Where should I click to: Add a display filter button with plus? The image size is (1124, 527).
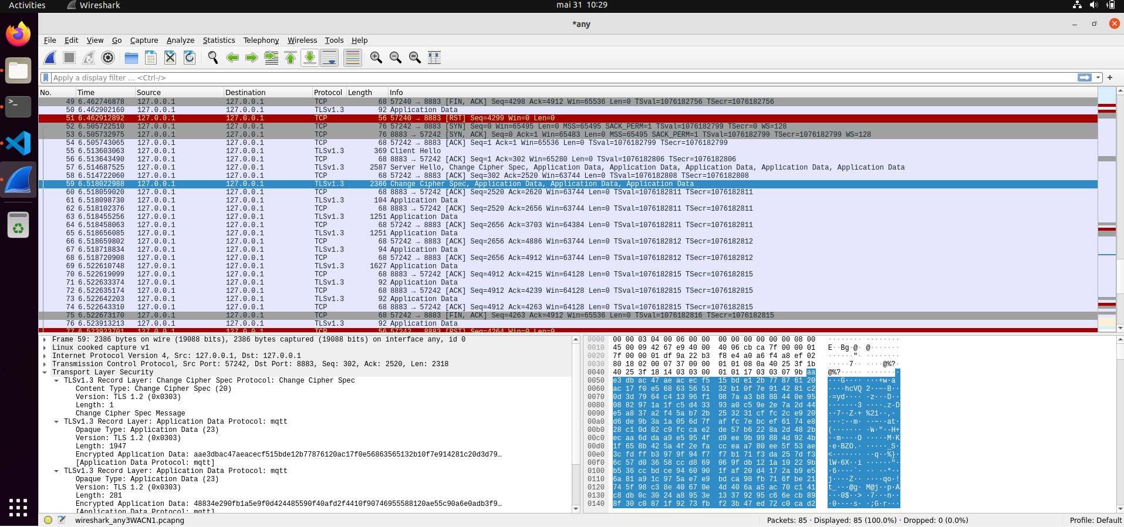pos(1110,77)
